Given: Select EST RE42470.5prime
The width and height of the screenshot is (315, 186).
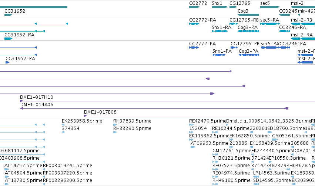Looking at the screenshot, I should pyautogui.click(x=208, y=121).
